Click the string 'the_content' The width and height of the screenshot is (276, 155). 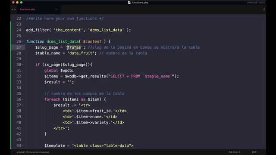(x=68, y=30)
